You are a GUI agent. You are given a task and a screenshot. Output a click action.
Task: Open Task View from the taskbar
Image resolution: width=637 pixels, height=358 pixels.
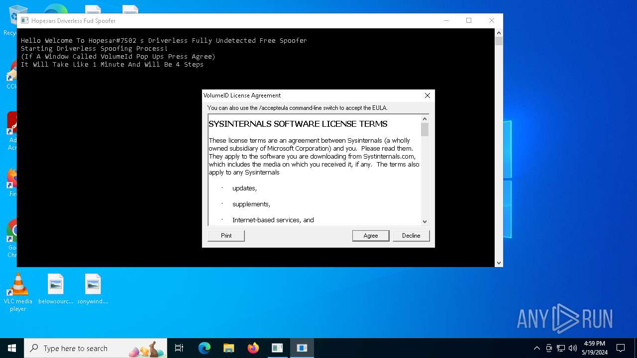point(179,348)
